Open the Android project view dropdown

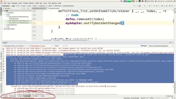pos(8,8)
